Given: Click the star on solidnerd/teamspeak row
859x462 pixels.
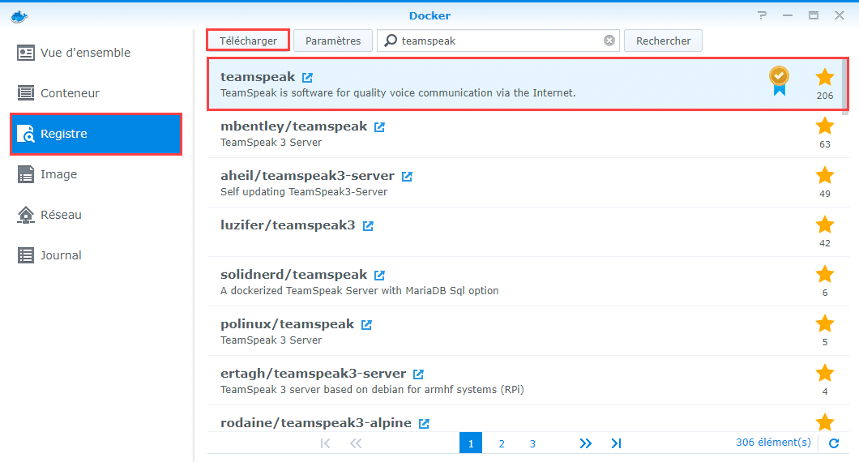Looking at the screenshot, I should (x=824, y=274).
